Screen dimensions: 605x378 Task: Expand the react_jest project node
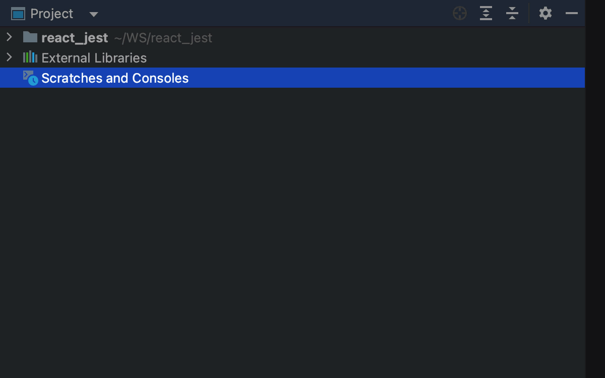[x=9, y=37]
